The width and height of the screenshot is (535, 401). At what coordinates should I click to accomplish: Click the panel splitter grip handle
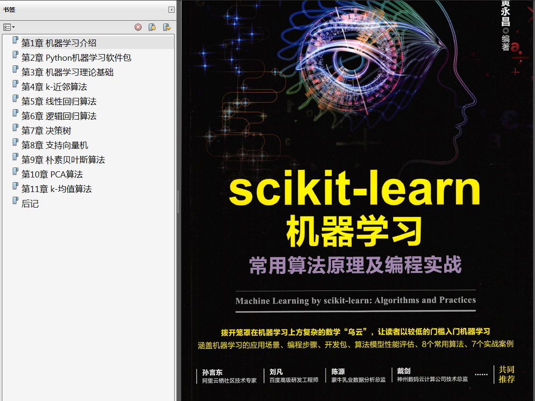178,202
